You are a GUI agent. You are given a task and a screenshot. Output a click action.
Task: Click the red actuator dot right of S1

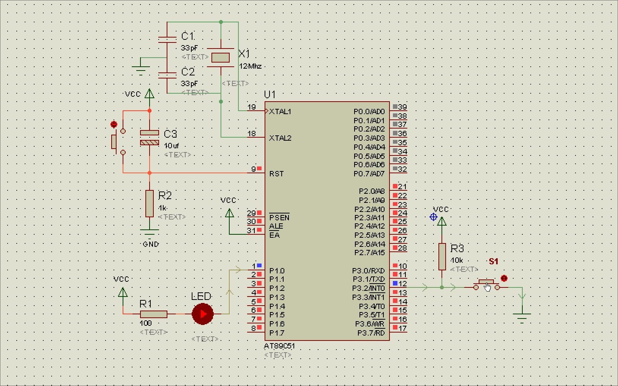point(504,278)
